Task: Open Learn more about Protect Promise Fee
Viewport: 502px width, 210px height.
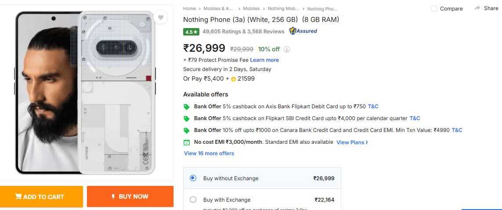Action: pyautogui.click(x=264, y=60)
